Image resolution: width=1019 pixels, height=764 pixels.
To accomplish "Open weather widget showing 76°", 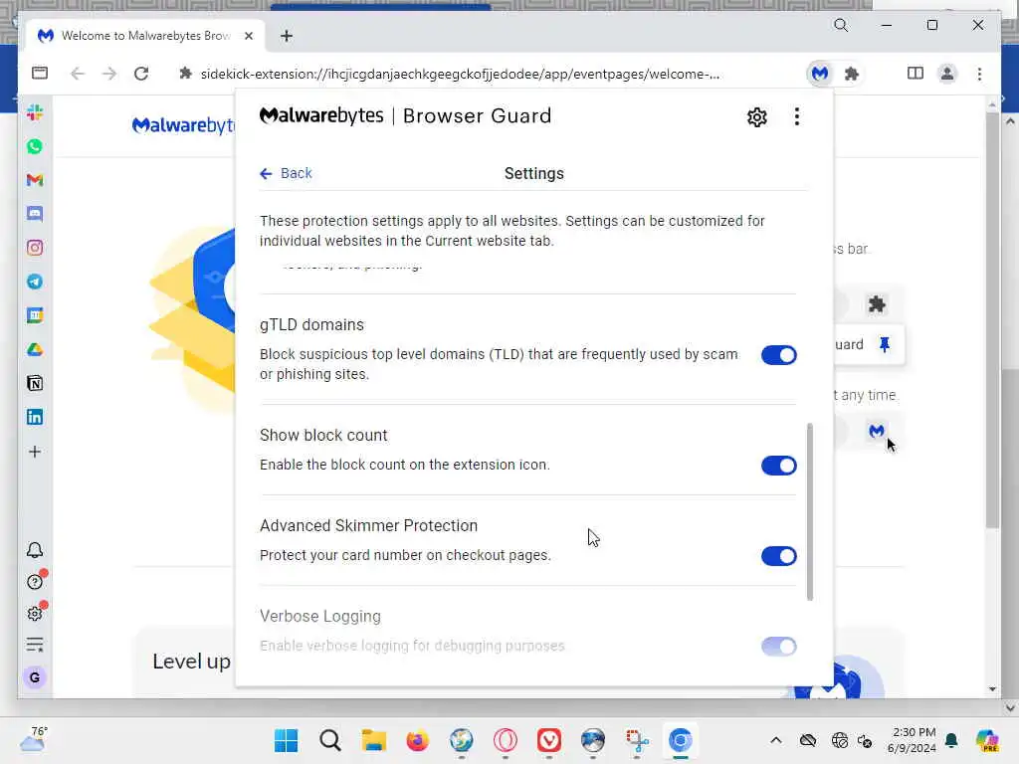I will (34, 739).
